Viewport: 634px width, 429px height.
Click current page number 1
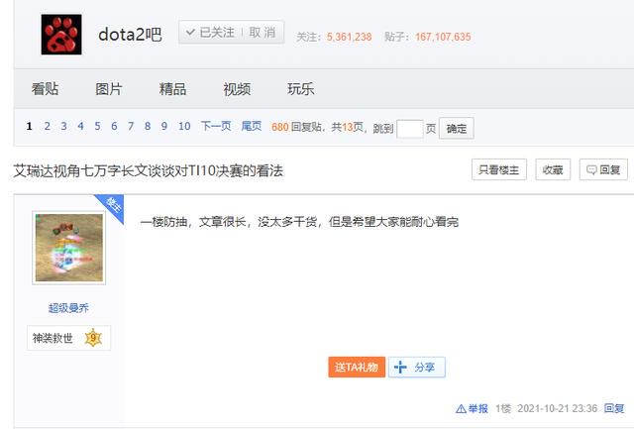point(29,126)
